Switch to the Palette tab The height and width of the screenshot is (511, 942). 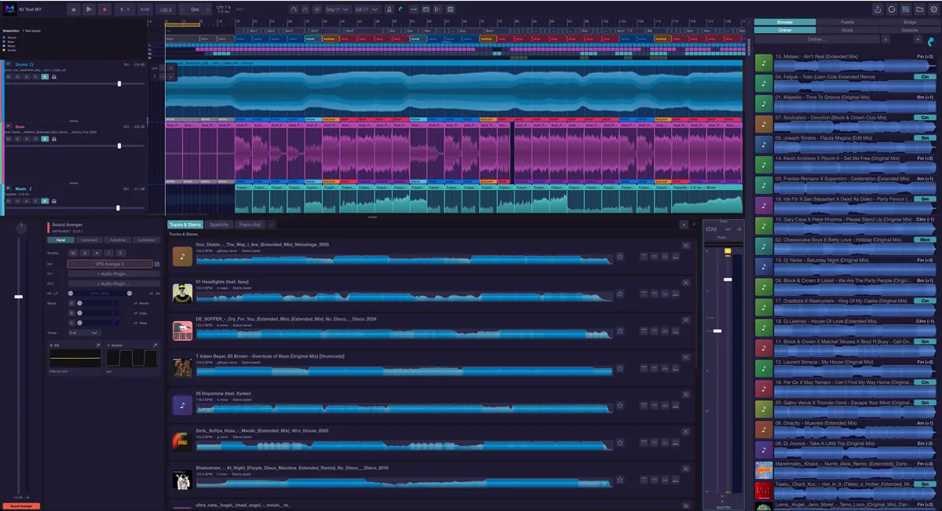(x=847, y=22)
